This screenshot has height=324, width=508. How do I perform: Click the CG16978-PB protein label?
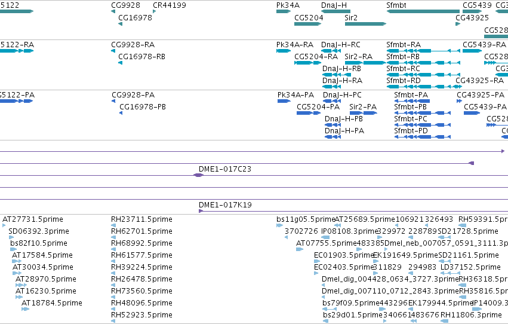(143, 107)
